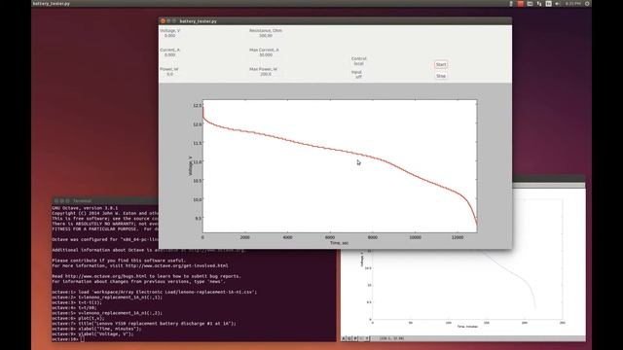
Task: Click the 'GNU Octave, version' line in Terminal
Action: coord(85,208)
